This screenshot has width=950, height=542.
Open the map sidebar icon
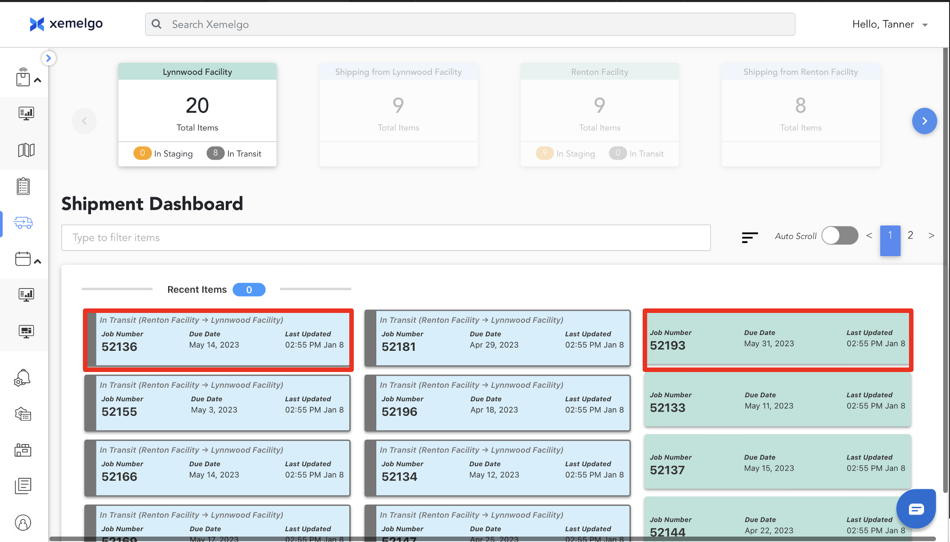point(26,150)
